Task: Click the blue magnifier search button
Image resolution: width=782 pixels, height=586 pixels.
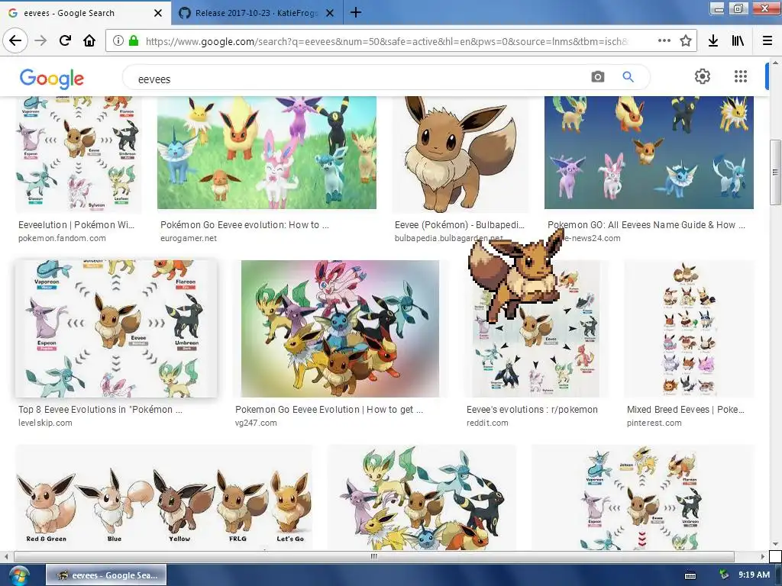Action: 628,77
